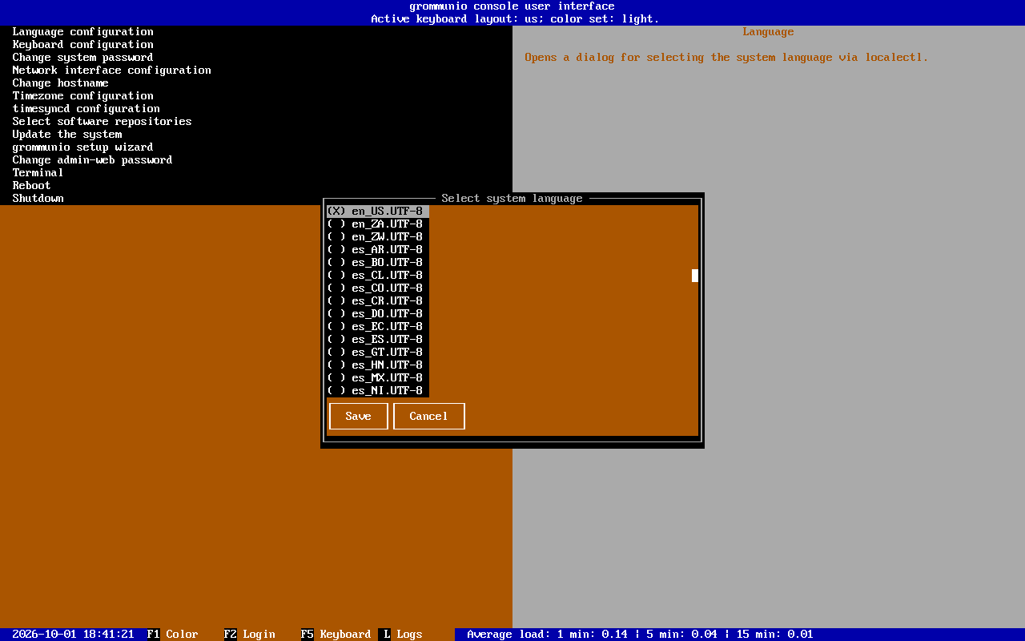
Task: Cancel the language selection dialog
Action: (x=429, y=417)
